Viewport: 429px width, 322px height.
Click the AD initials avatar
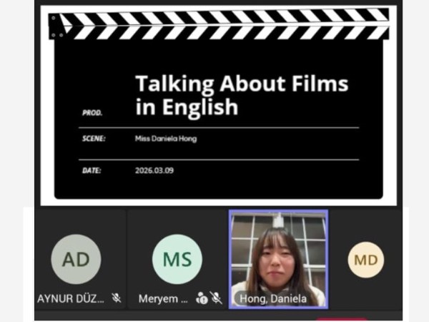[76, 259]
